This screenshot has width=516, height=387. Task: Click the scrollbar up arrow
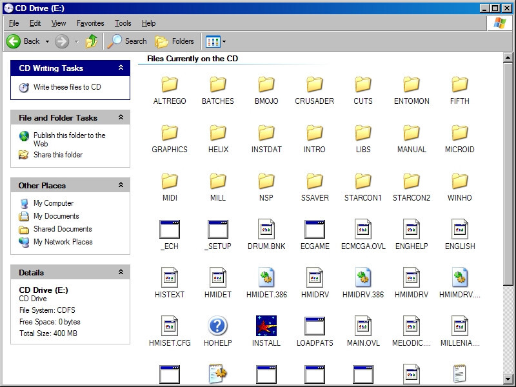click(x=508, y=58)
